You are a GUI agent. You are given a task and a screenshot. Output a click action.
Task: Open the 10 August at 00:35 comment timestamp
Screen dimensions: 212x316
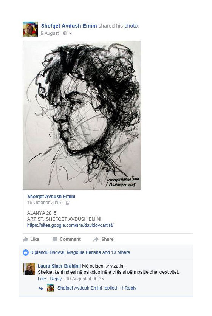[x=85, y=279]
